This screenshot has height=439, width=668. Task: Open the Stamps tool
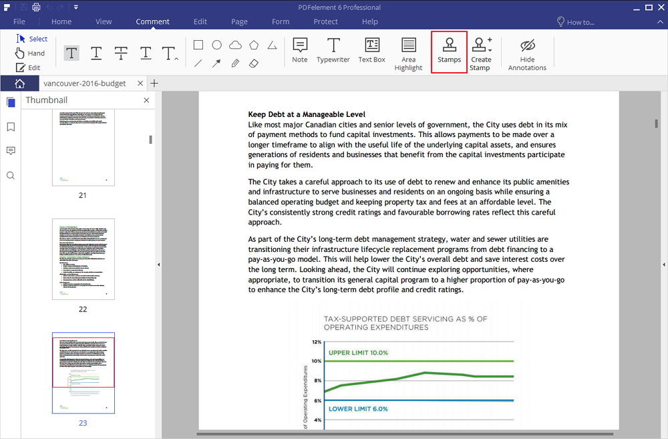[449, 52]
